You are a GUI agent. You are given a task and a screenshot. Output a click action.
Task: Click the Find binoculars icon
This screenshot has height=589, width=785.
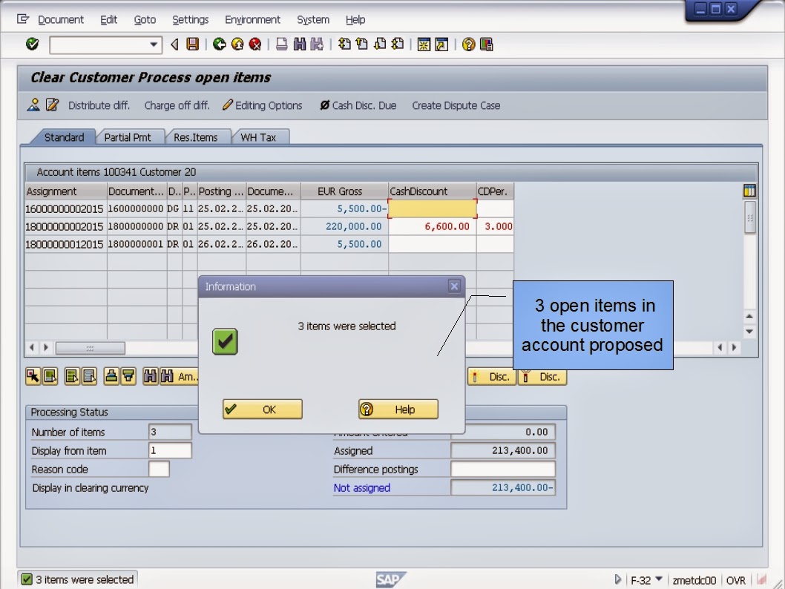[x=299, y=45]
